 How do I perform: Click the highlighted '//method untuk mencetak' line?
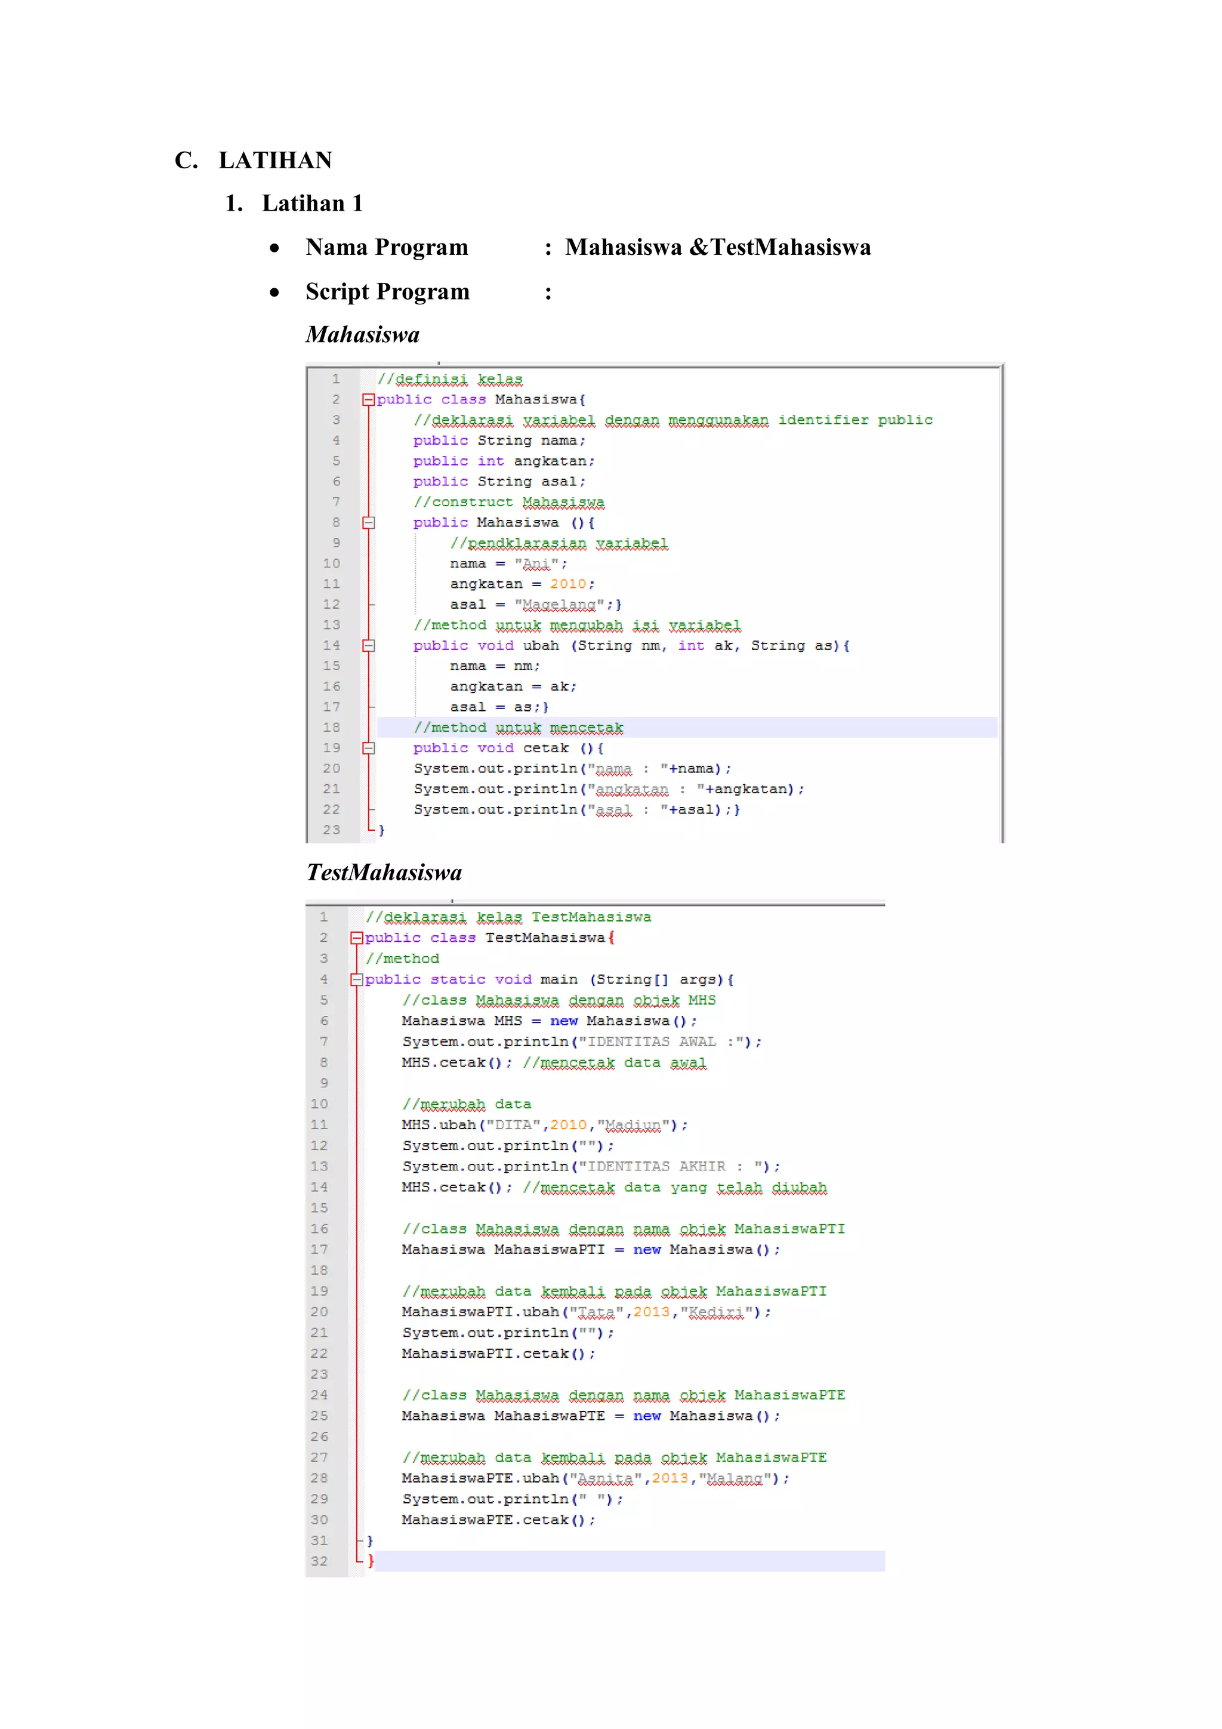(518, 728)
